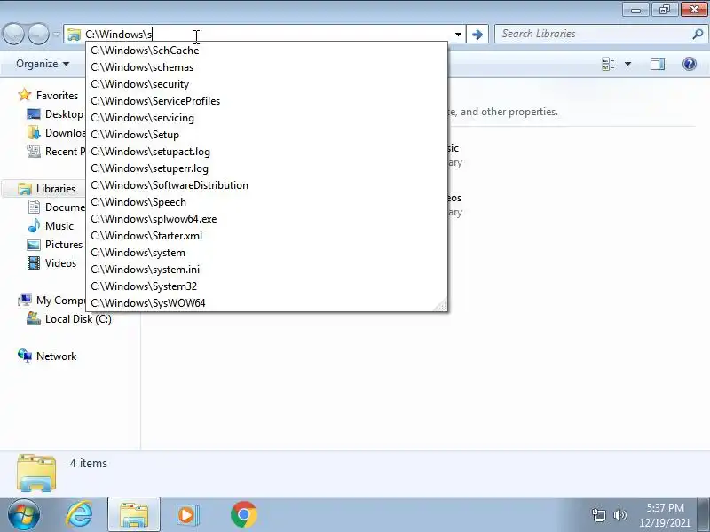Pick C:\Windows\setupact.log suggestion
Image resolution: width=710 pixels, height=532 pixels.
click(x=267, y=152)
